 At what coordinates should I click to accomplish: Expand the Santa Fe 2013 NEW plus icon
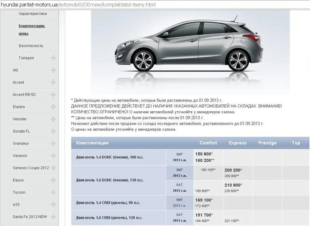(53, 217)
